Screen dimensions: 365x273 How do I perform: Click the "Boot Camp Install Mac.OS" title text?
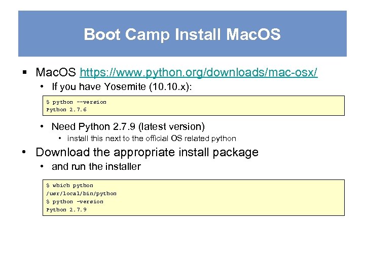pyautogui.click(x=182, y=34)
